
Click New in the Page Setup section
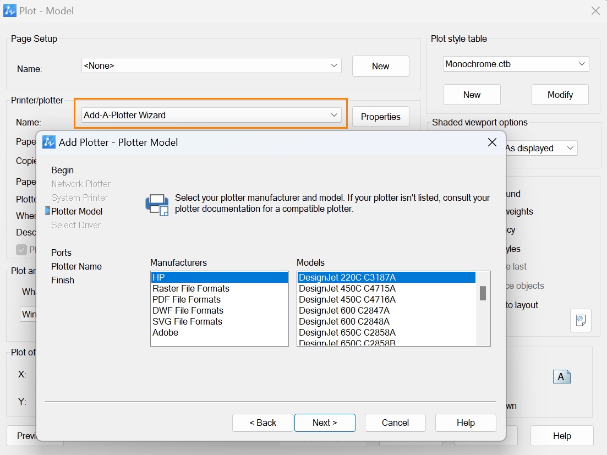[380, 66]
